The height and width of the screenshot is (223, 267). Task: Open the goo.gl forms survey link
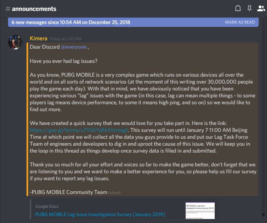tap(79, 130)
